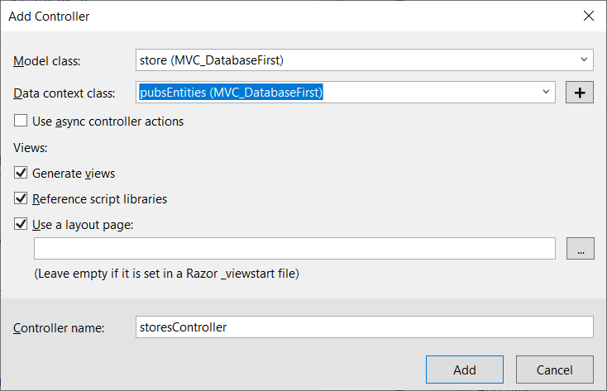
Task: Close the Add Controller dialog
Action: (589, 16)
